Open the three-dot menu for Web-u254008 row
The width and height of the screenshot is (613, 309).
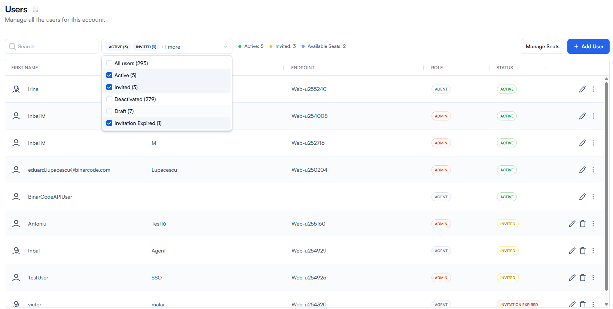tap(593, 116)
